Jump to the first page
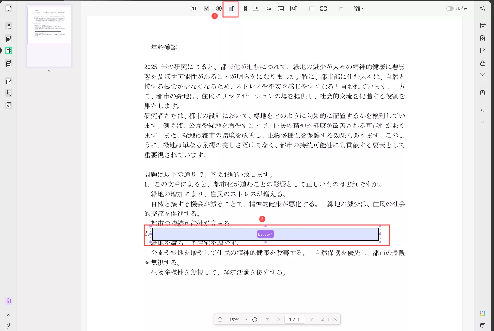494x331 pixels. click(x=267, y=320)
